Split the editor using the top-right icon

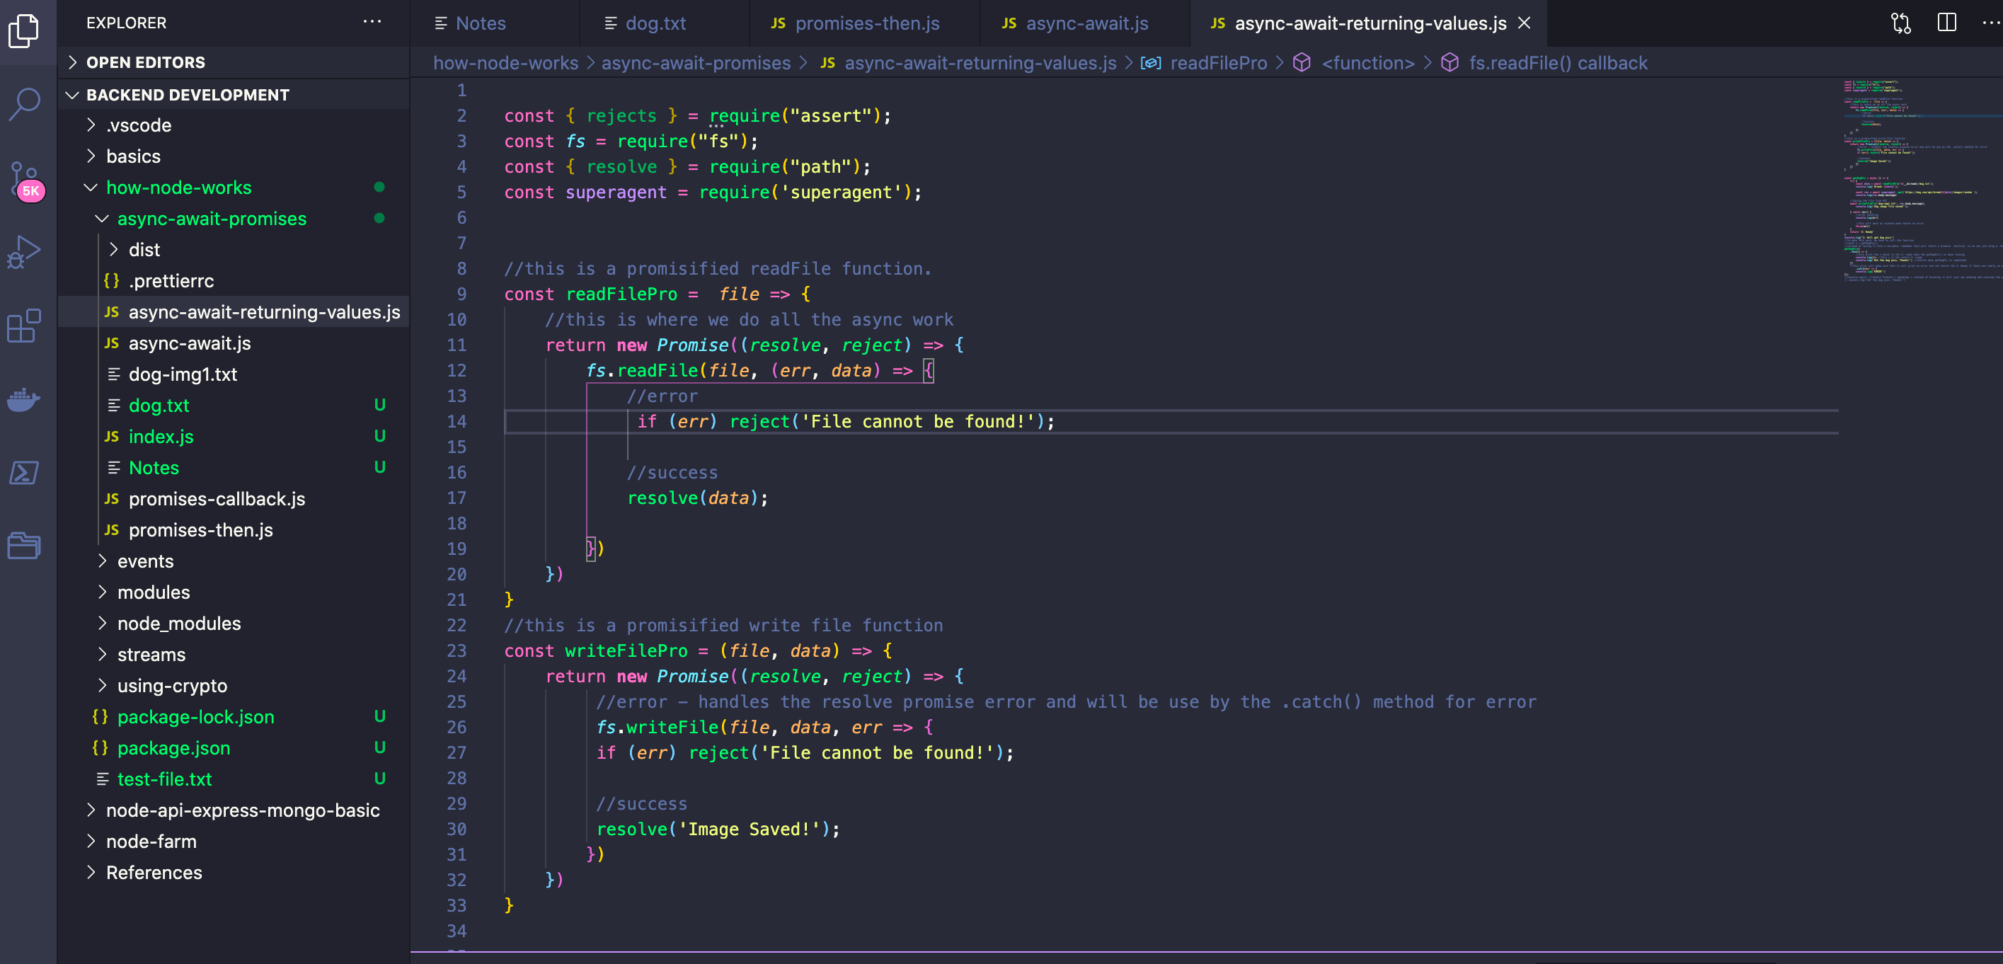coord(1947,23)
